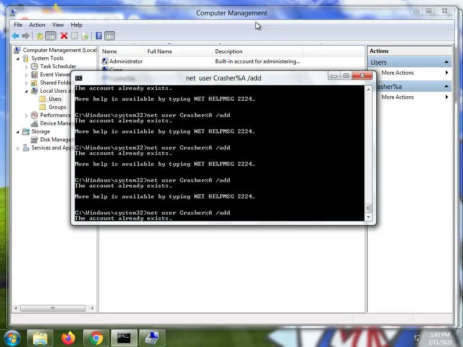
Task: Click the Disk Management tree icon
Action: [x=34, y=140]
